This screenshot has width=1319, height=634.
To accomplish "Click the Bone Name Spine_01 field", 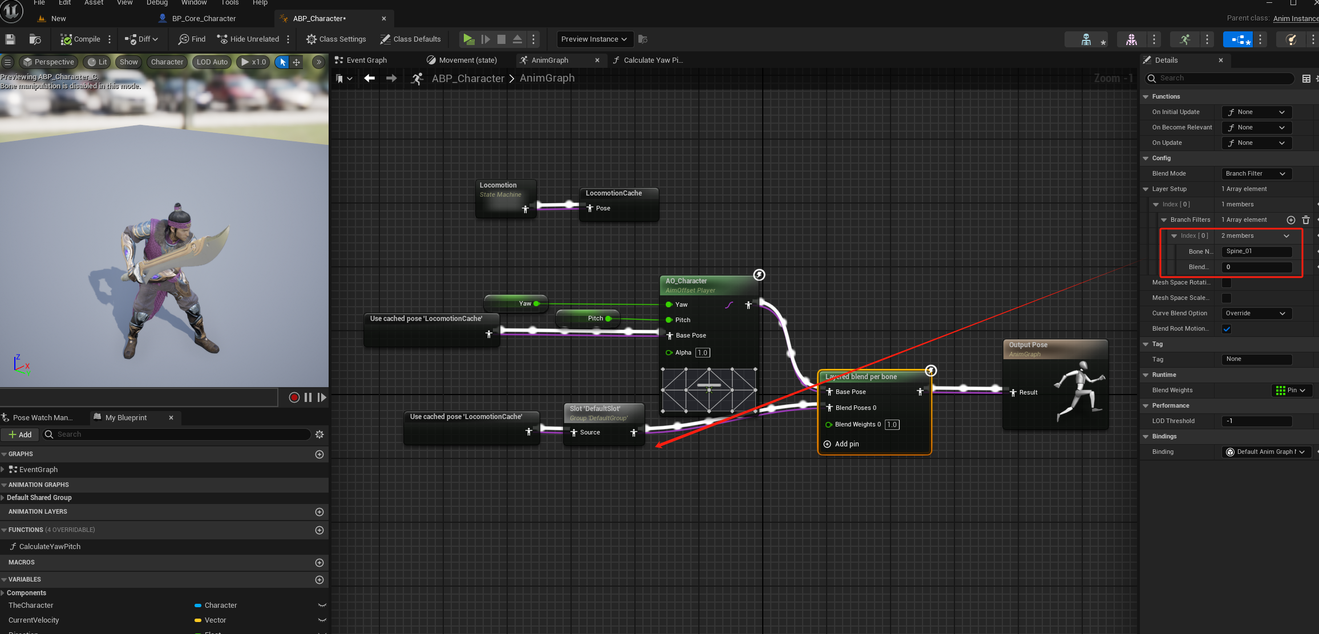I will click(x=1257, y=251).
